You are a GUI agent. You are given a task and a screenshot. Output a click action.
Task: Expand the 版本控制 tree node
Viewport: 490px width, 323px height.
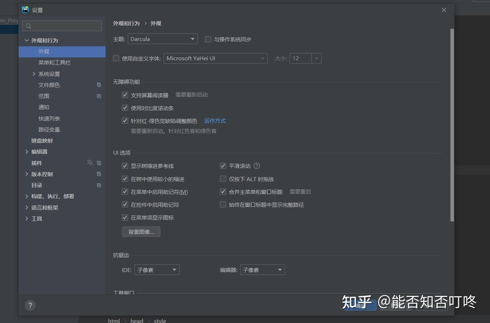point(26,174)
